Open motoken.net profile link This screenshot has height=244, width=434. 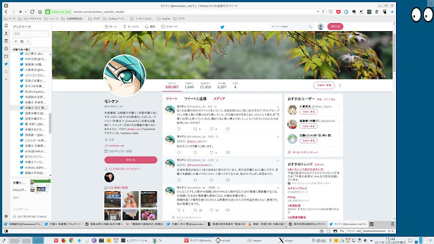coord(116,146)
